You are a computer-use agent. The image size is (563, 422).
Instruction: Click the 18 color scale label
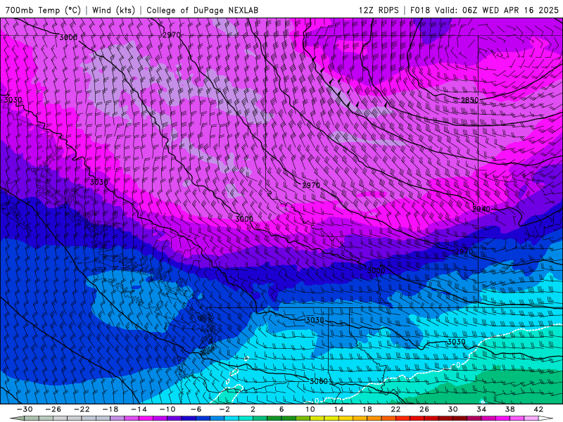367,409
